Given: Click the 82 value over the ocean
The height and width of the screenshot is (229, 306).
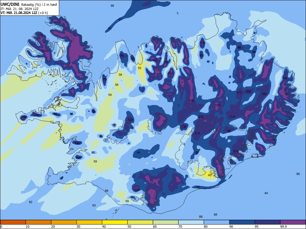Looking at the screenshot, I should (31, 202).
